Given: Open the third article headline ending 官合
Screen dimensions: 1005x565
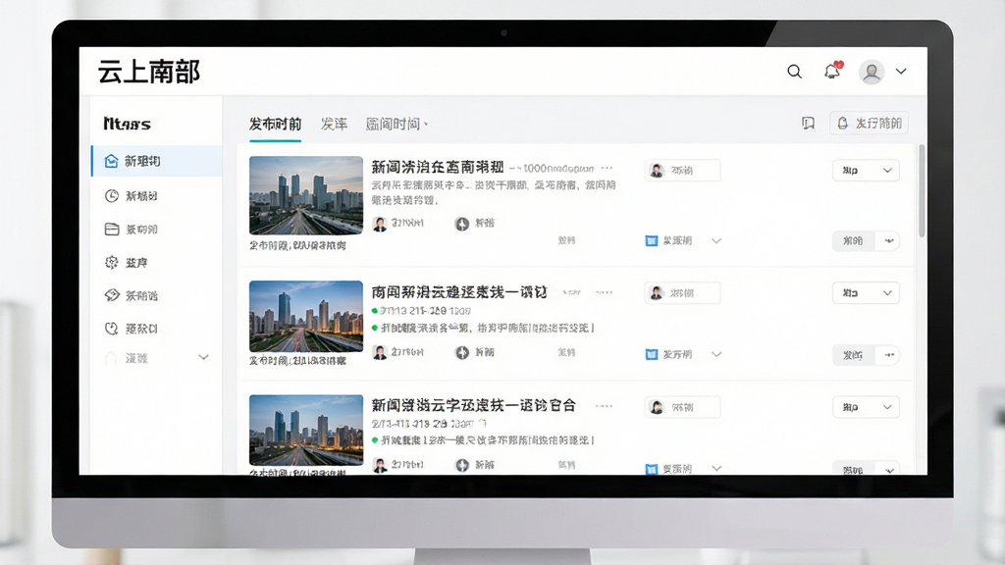Looking at the screenshot, I should point(474,405).
